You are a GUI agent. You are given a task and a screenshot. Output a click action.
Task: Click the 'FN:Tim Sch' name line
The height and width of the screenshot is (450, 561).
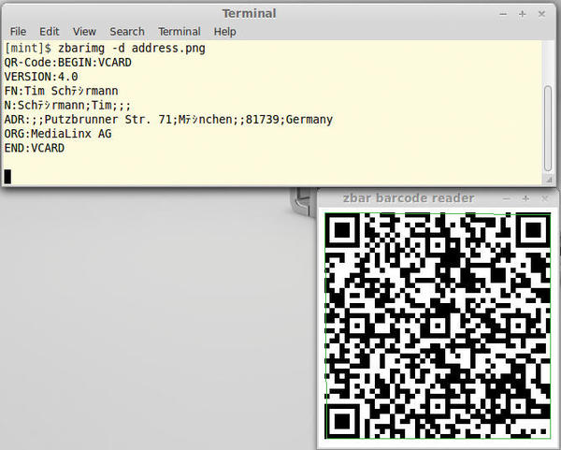pos(61,91)
